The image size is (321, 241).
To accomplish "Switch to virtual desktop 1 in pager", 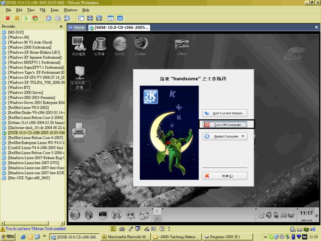I will pyautogui.click(x=157, y=211).
